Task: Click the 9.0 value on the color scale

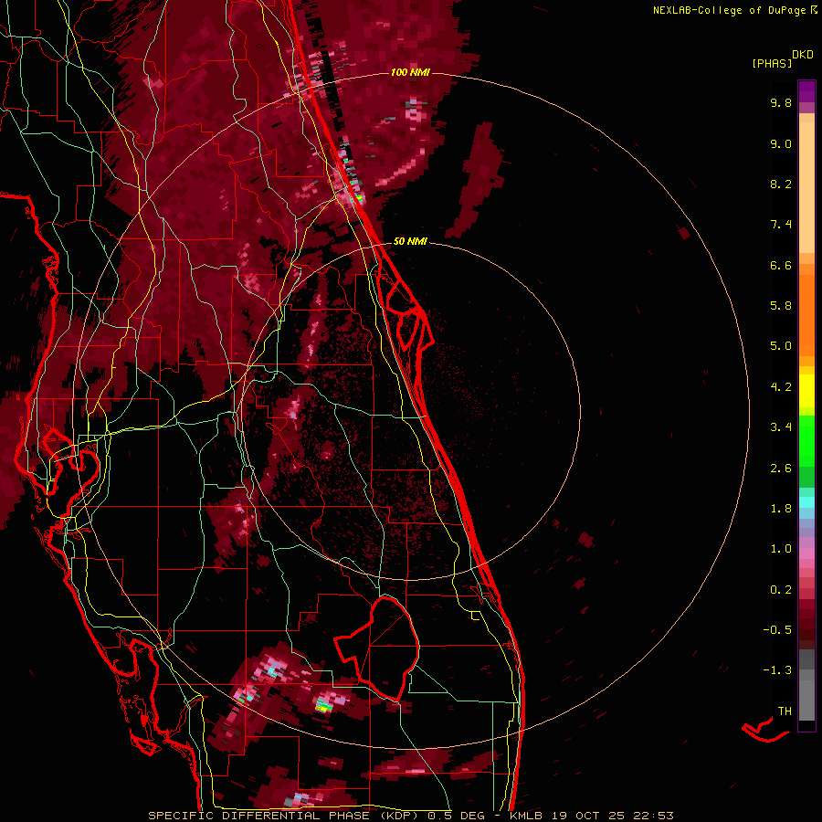Action: pos(781,143)
